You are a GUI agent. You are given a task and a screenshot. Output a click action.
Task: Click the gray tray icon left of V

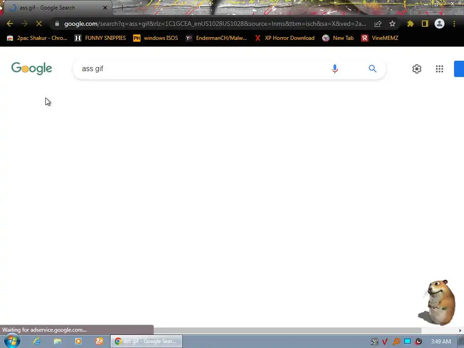[x=374, y=342]
